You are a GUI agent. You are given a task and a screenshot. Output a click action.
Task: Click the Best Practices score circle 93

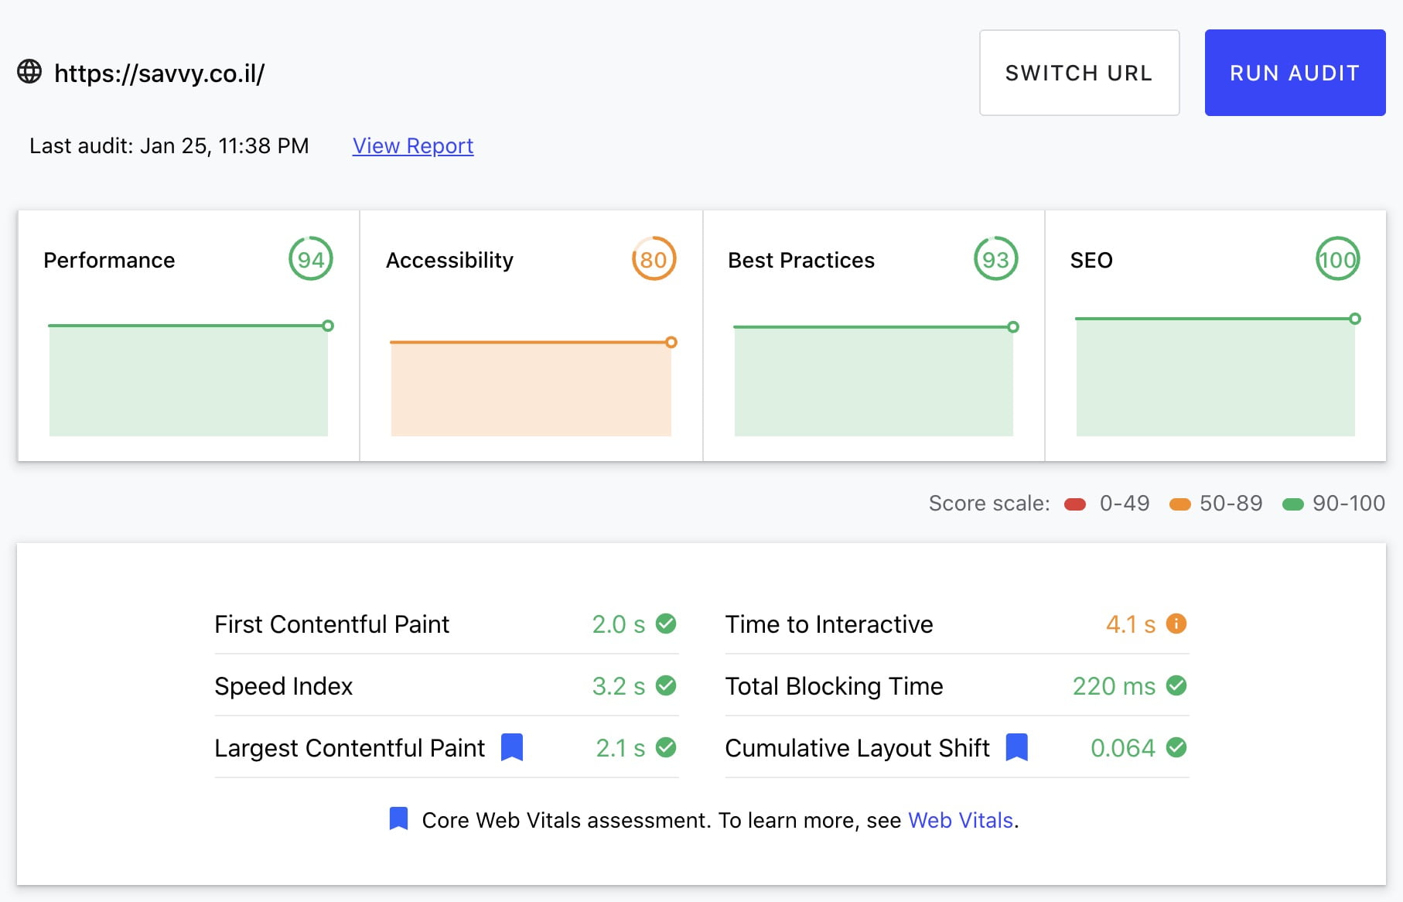point(995,259)
